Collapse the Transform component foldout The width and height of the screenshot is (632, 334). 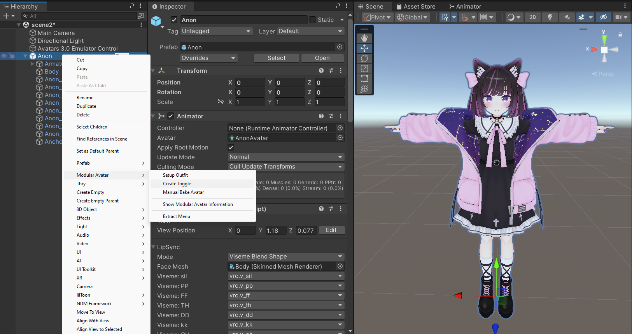point(153,71)
